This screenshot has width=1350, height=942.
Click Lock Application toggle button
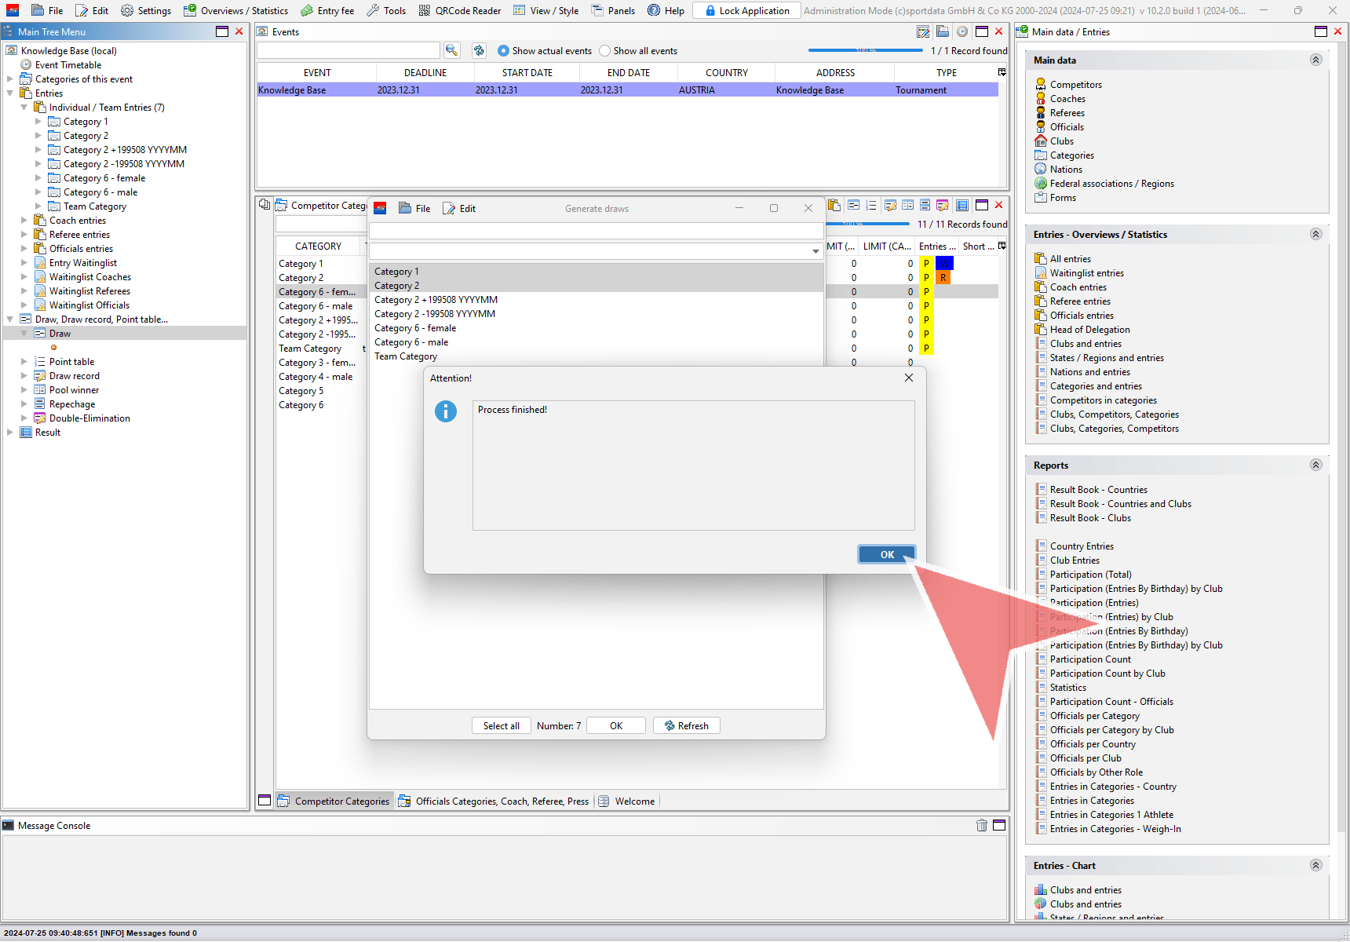746,10
